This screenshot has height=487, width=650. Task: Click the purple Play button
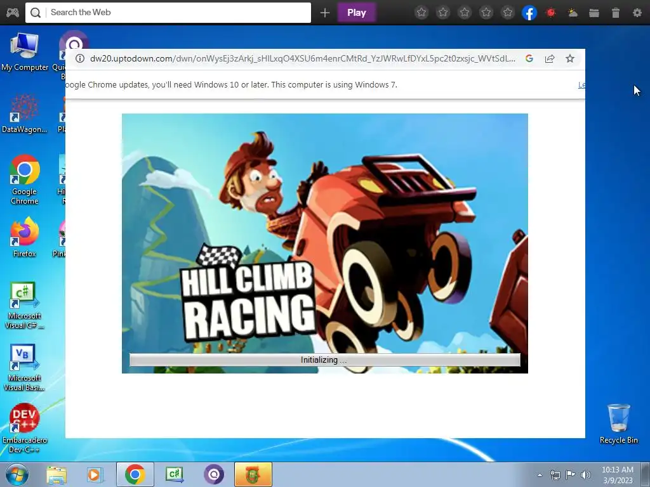[357, 13]
